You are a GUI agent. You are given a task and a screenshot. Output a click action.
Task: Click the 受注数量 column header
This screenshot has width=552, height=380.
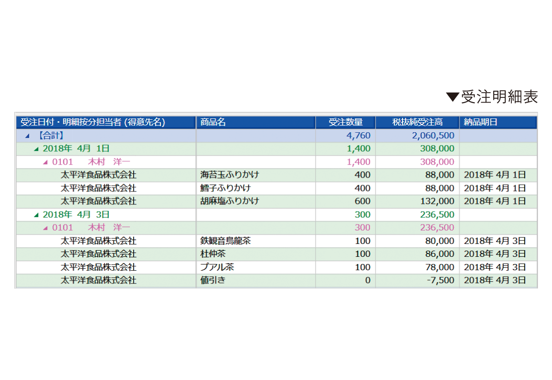346,122
